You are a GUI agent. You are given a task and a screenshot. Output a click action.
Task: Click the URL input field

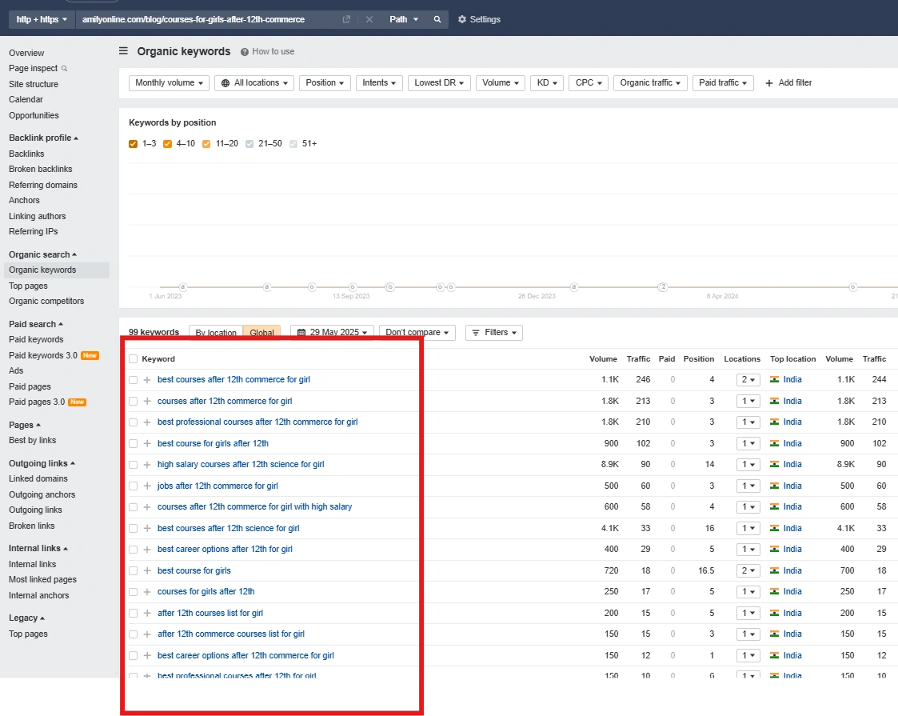pyautogui.click(x=208, y=19)
